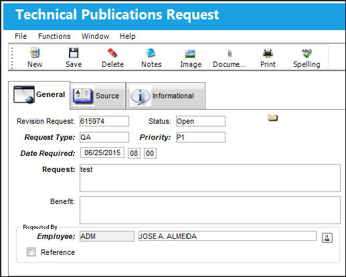Switch to the Informational tab
346x277 pixels.
pyautogui.click(x=165, y=96)
